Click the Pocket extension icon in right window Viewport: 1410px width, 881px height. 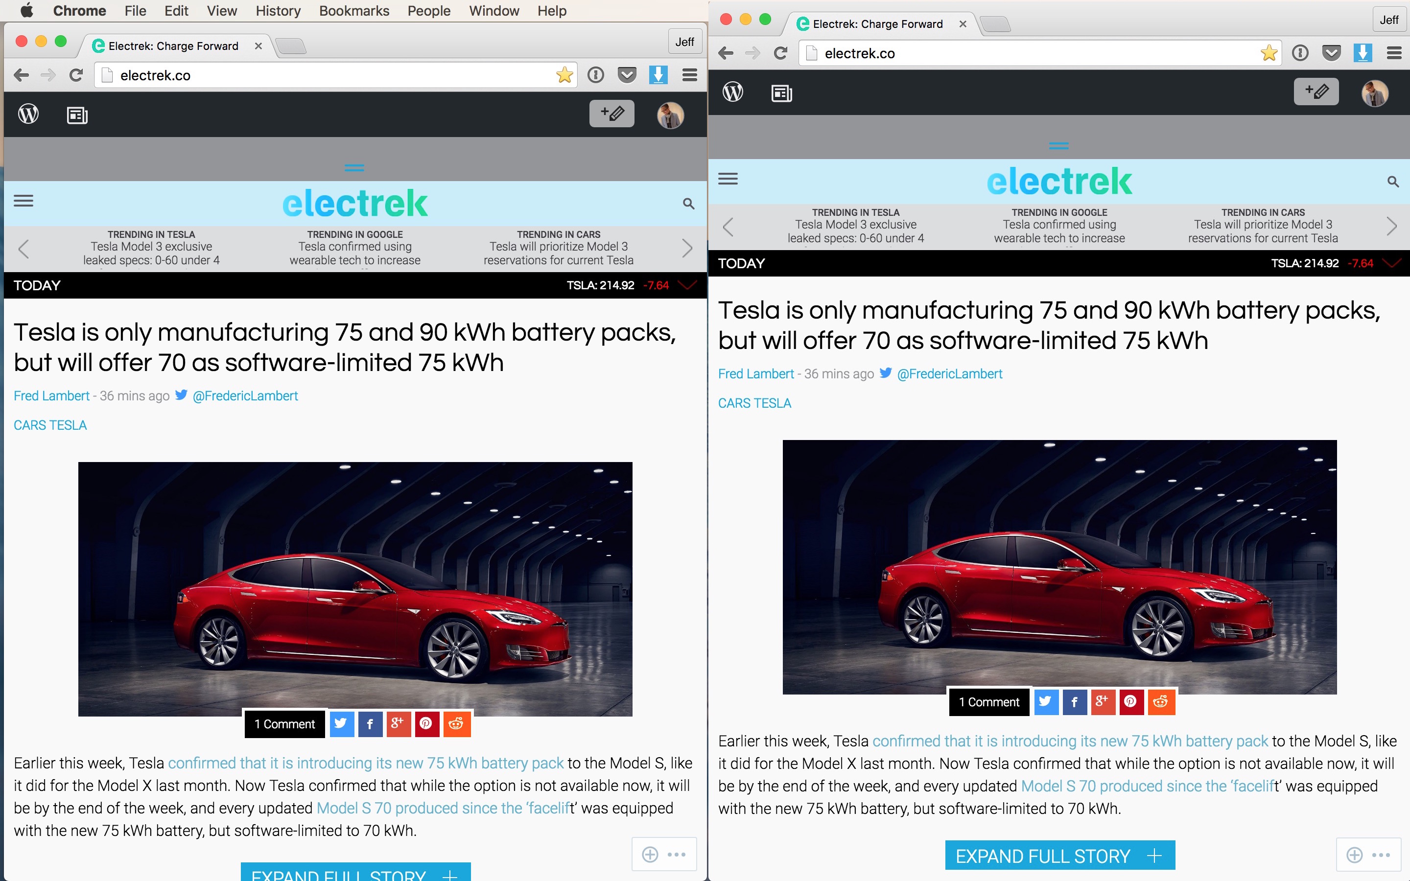click(x=1331, y=53)
